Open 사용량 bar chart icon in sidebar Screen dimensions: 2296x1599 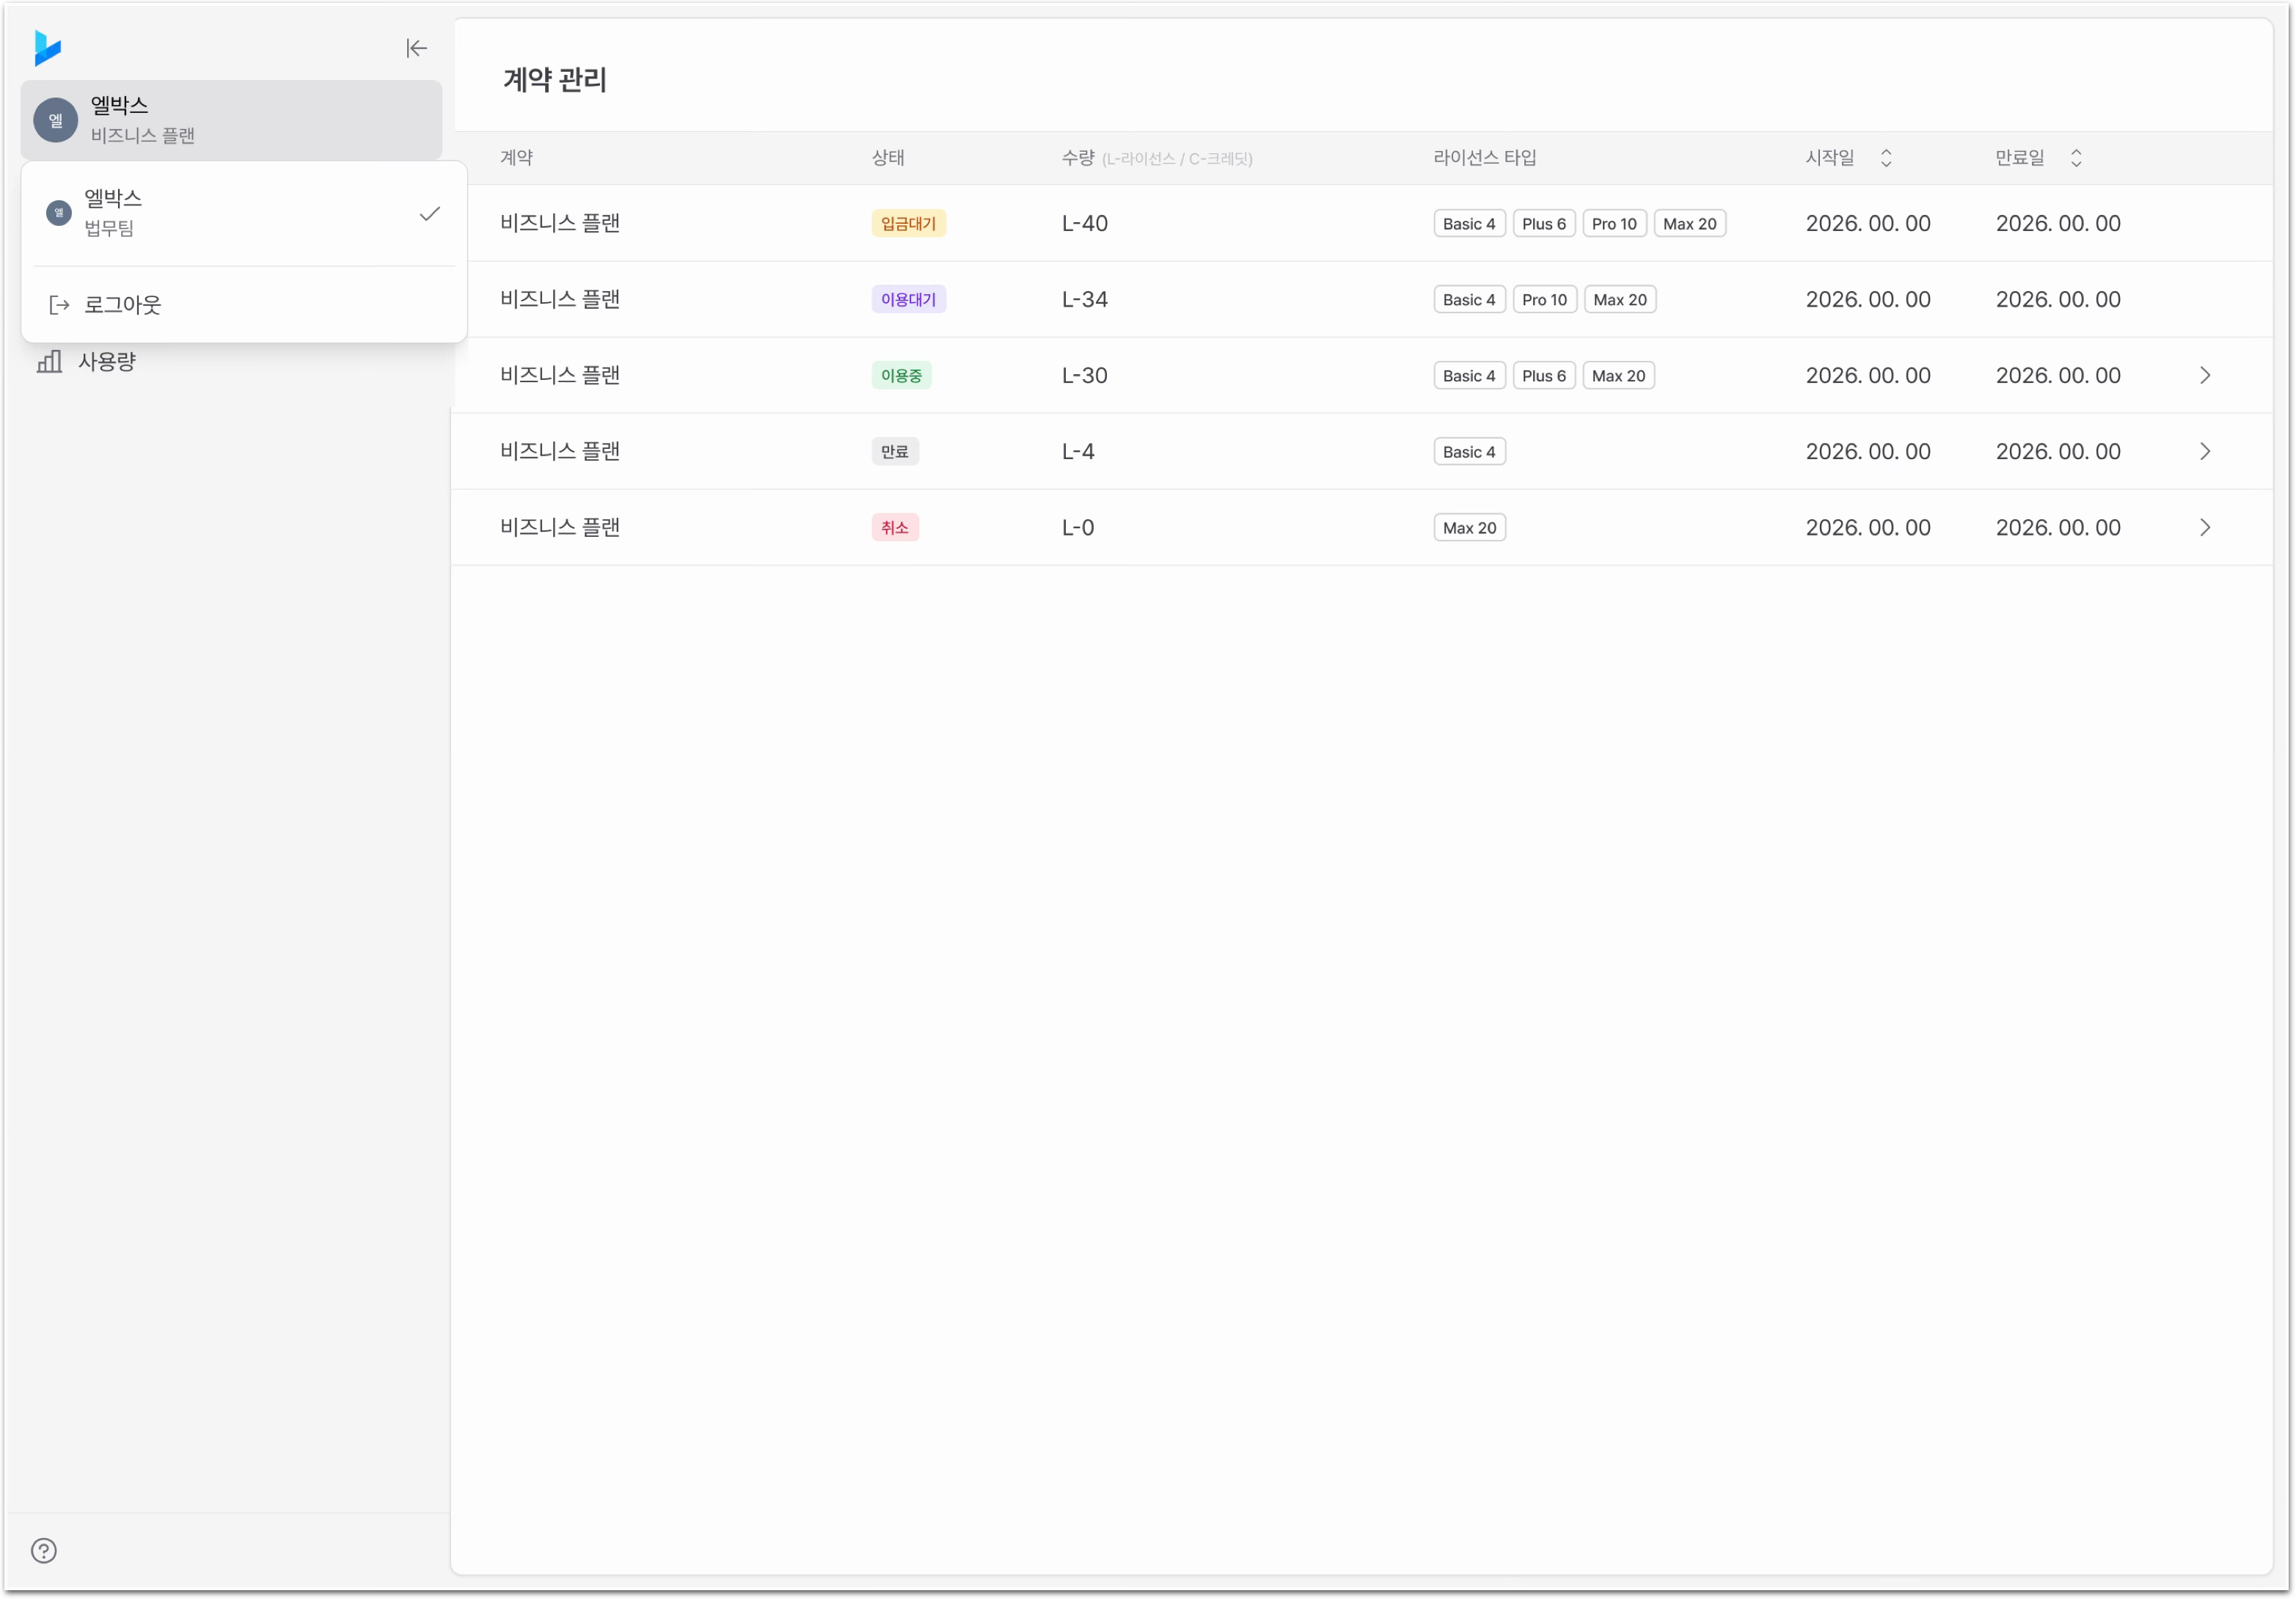tap(49, 361)
